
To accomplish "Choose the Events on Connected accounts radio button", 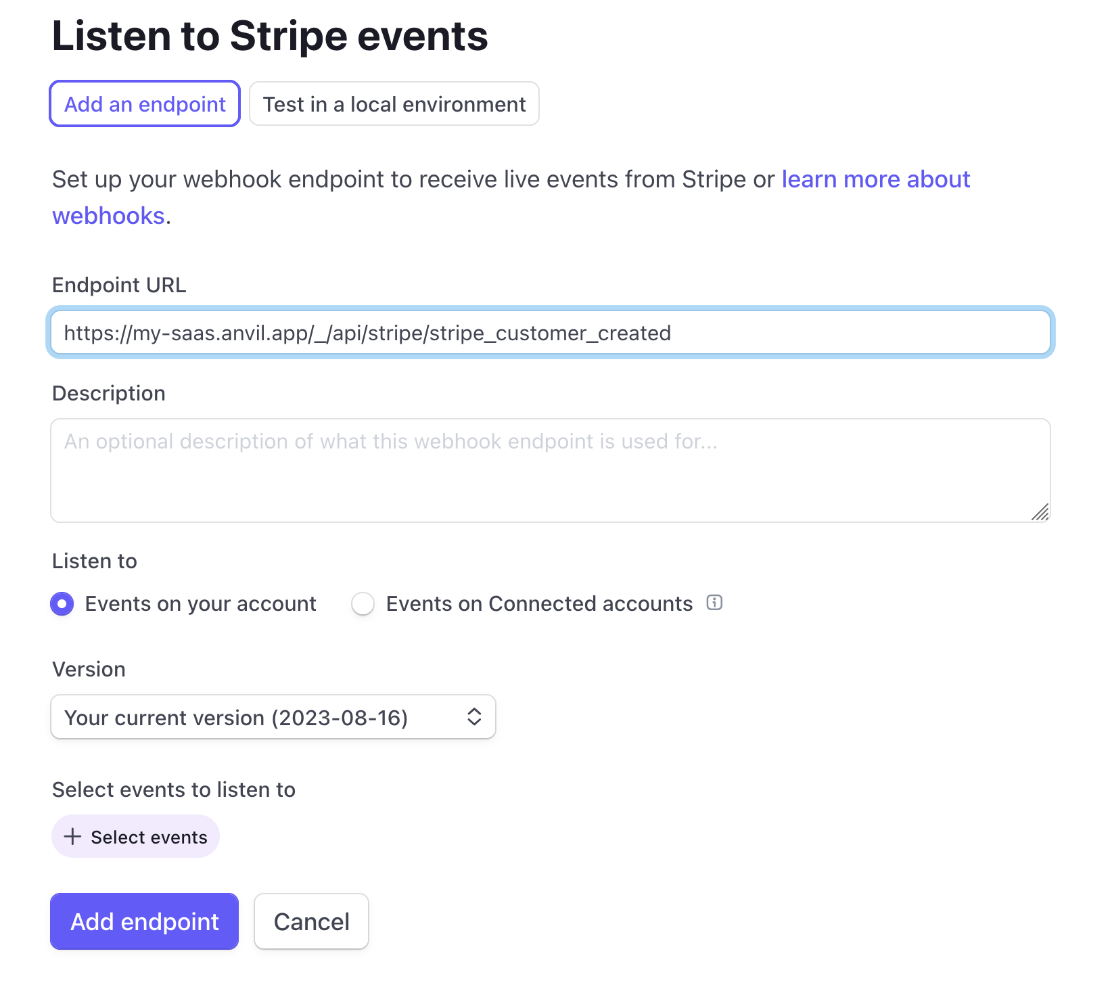I will pos(363,603).
